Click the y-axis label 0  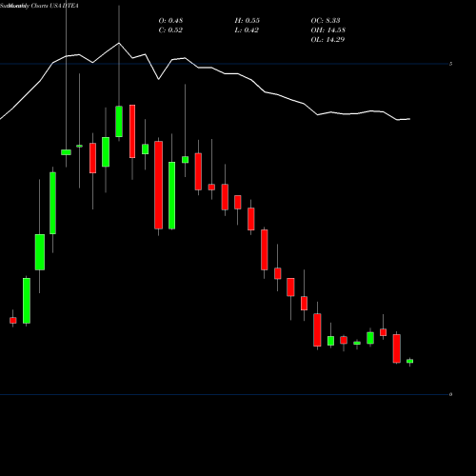(450, 394)
